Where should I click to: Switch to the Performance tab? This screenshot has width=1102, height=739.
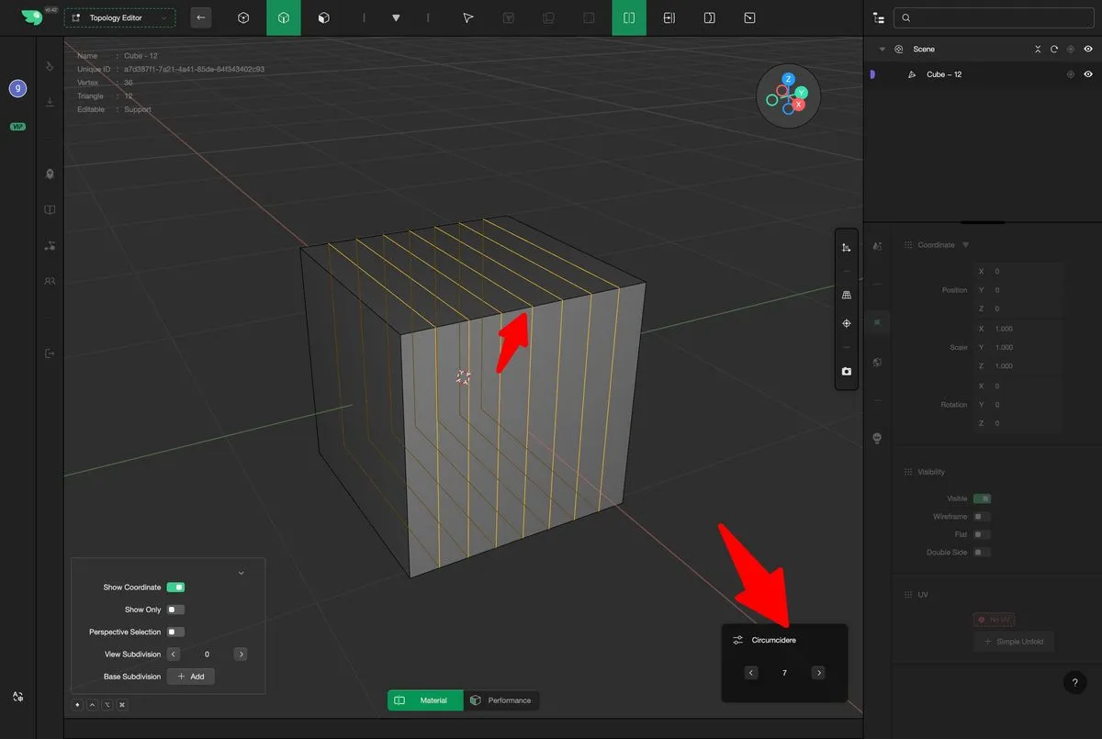click(500, 700)
